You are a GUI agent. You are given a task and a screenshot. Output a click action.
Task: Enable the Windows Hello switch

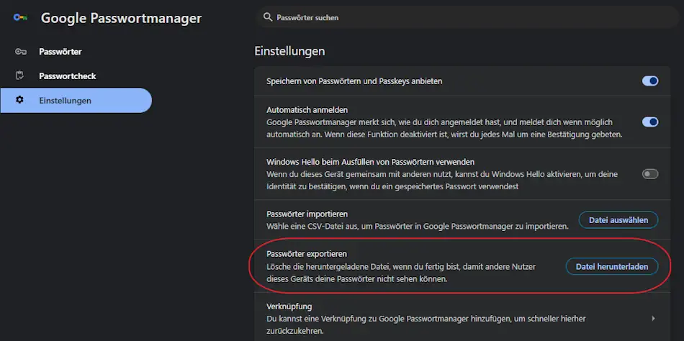pos(650,174)
